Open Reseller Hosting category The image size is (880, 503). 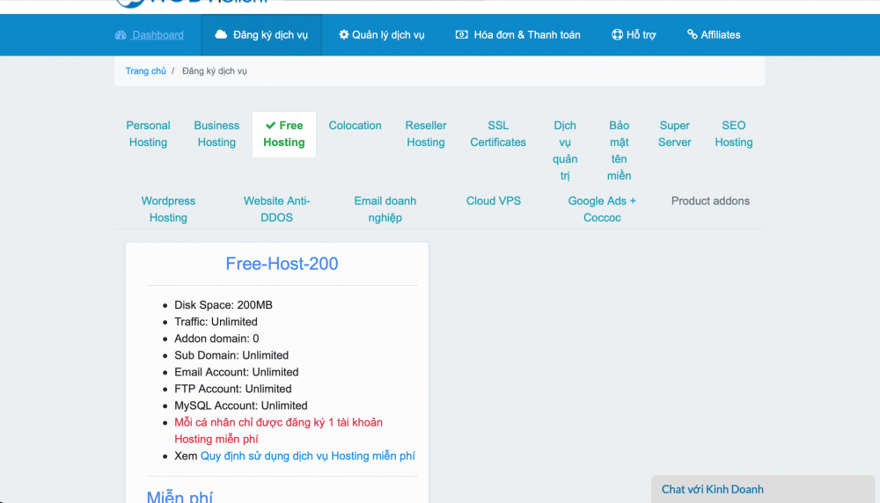(x=426, y=134)
